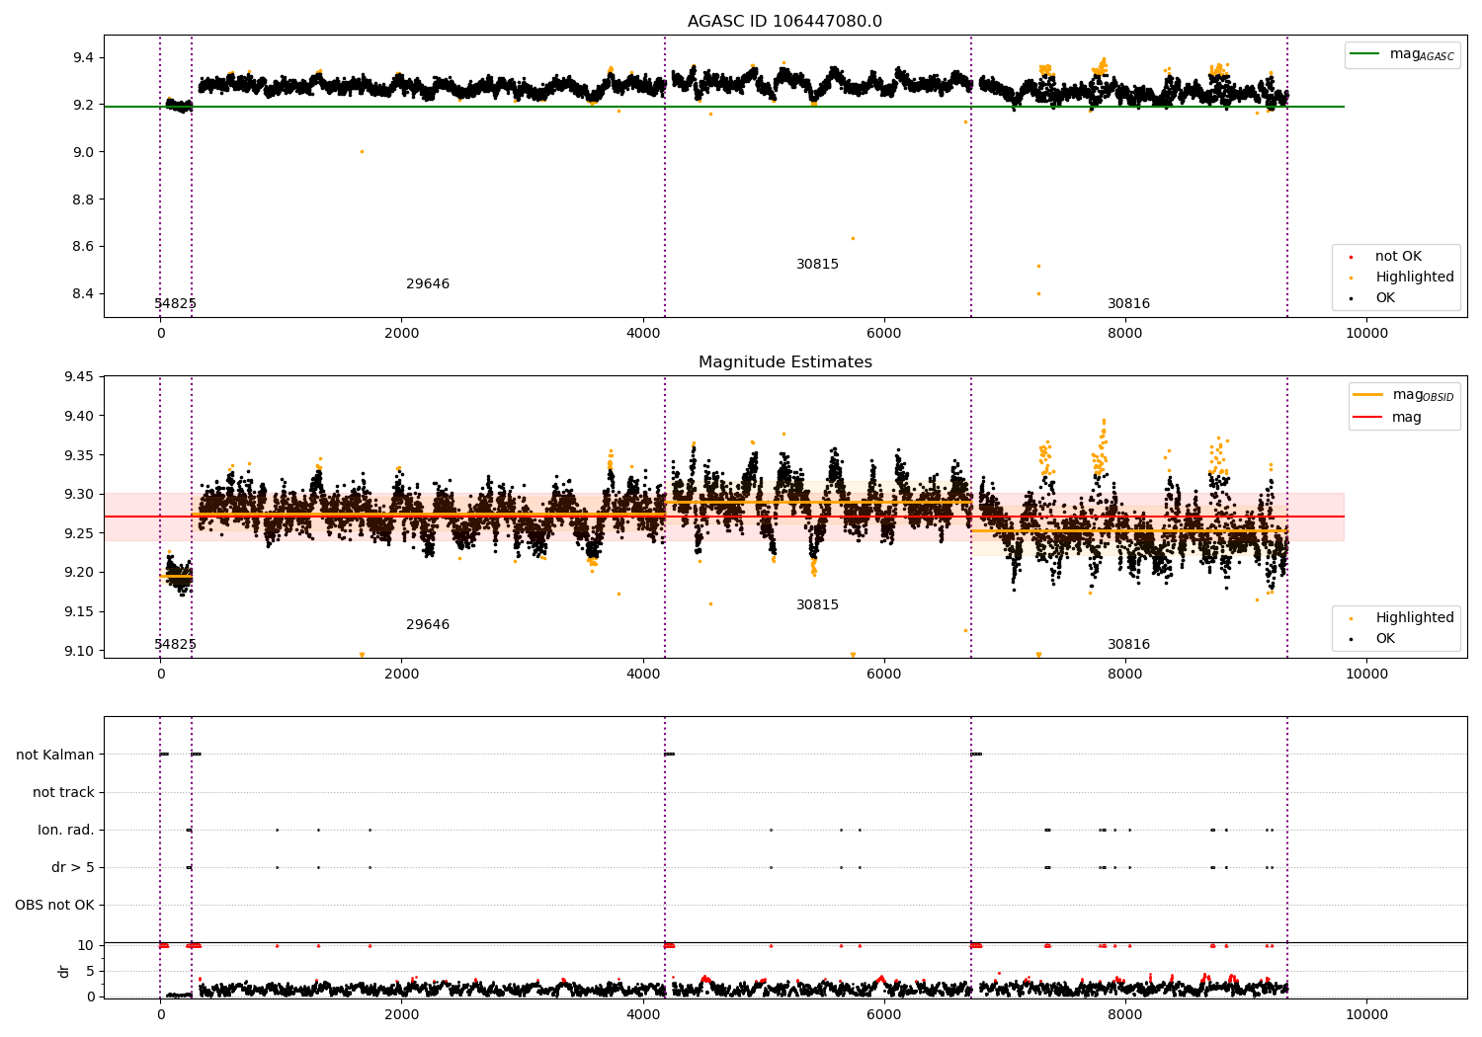The height and width of the screenshot is (1037, 1482).
Task: Click 'Highlighted' in the Magnitude Estimates legend
Action: point(1415,618)
